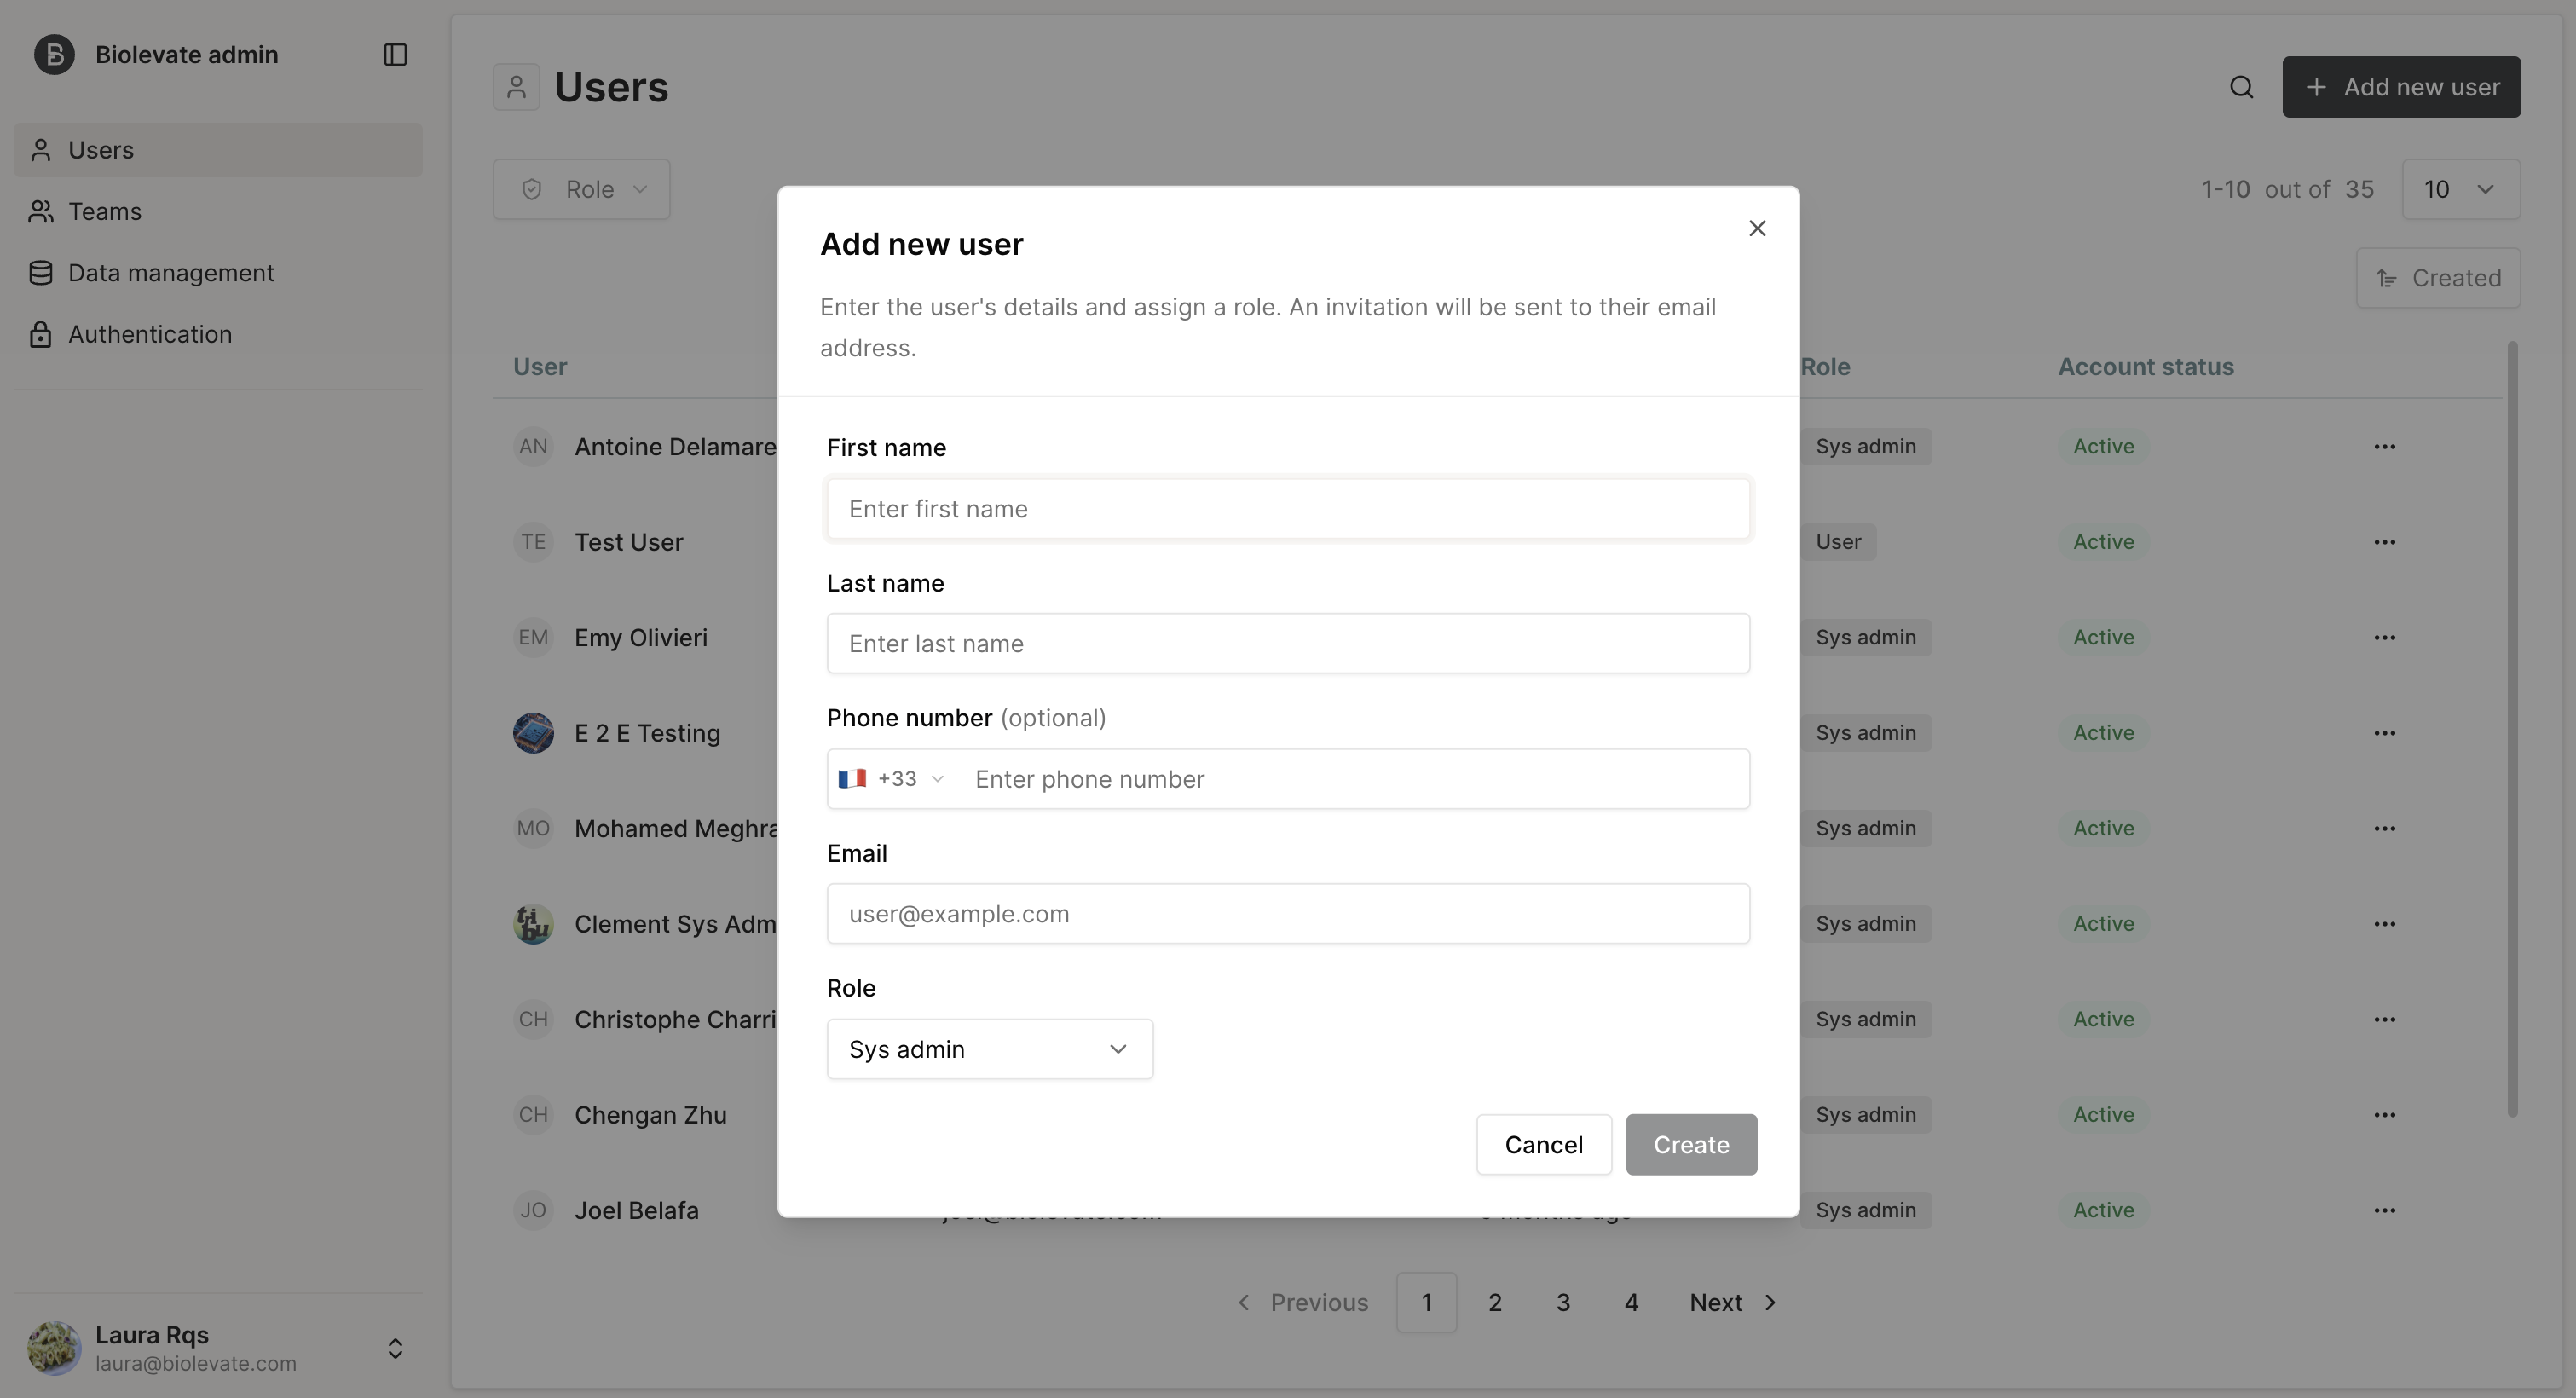This screenshot has height=1398, width=2576.
Task: Click into the Last name field
Action: [1288, 644]
